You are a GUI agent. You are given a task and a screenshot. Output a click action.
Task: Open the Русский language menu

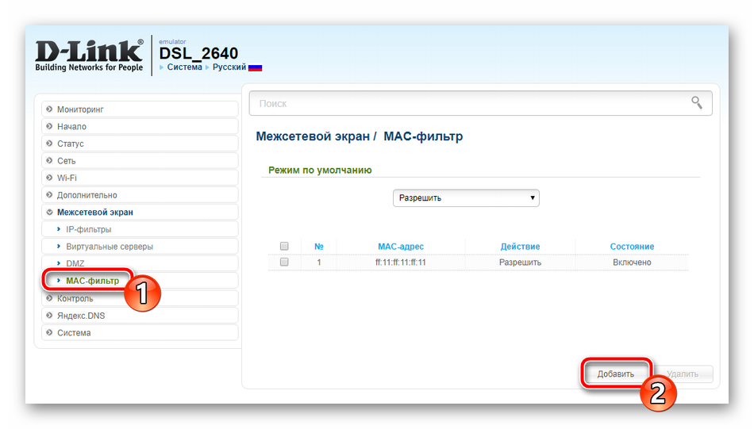point(229,67)
